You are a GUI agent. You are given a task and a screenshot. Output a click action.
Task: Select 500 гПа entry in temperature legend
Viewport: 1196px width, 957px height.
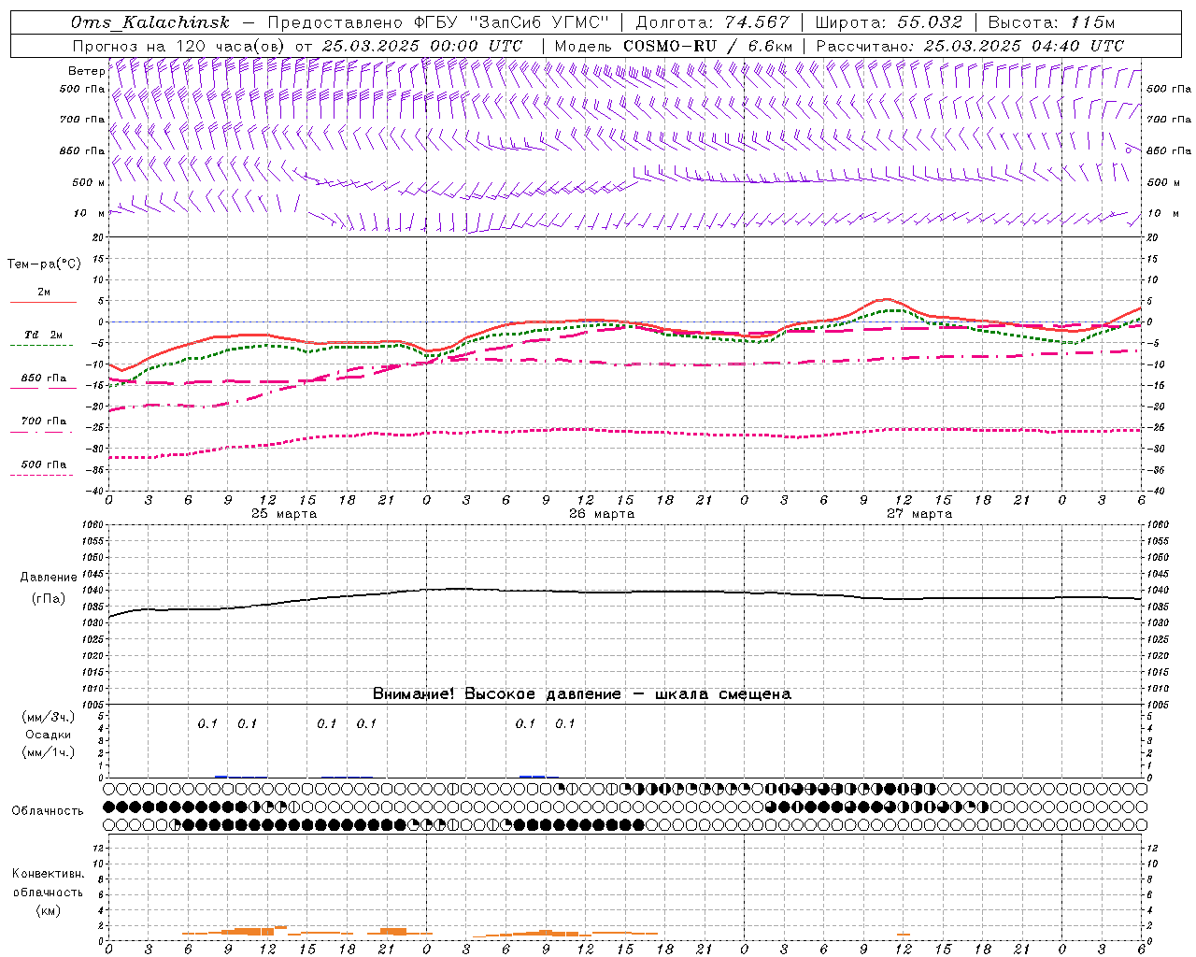click(x=43, y=464)
